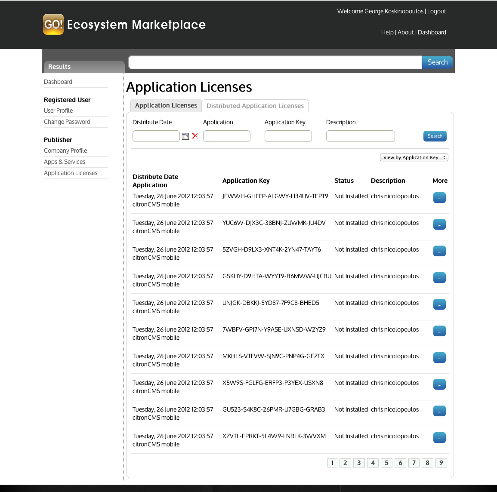Screen dimensions: 497x492
Task: Go to results page 9
Action: coord(441,463)
